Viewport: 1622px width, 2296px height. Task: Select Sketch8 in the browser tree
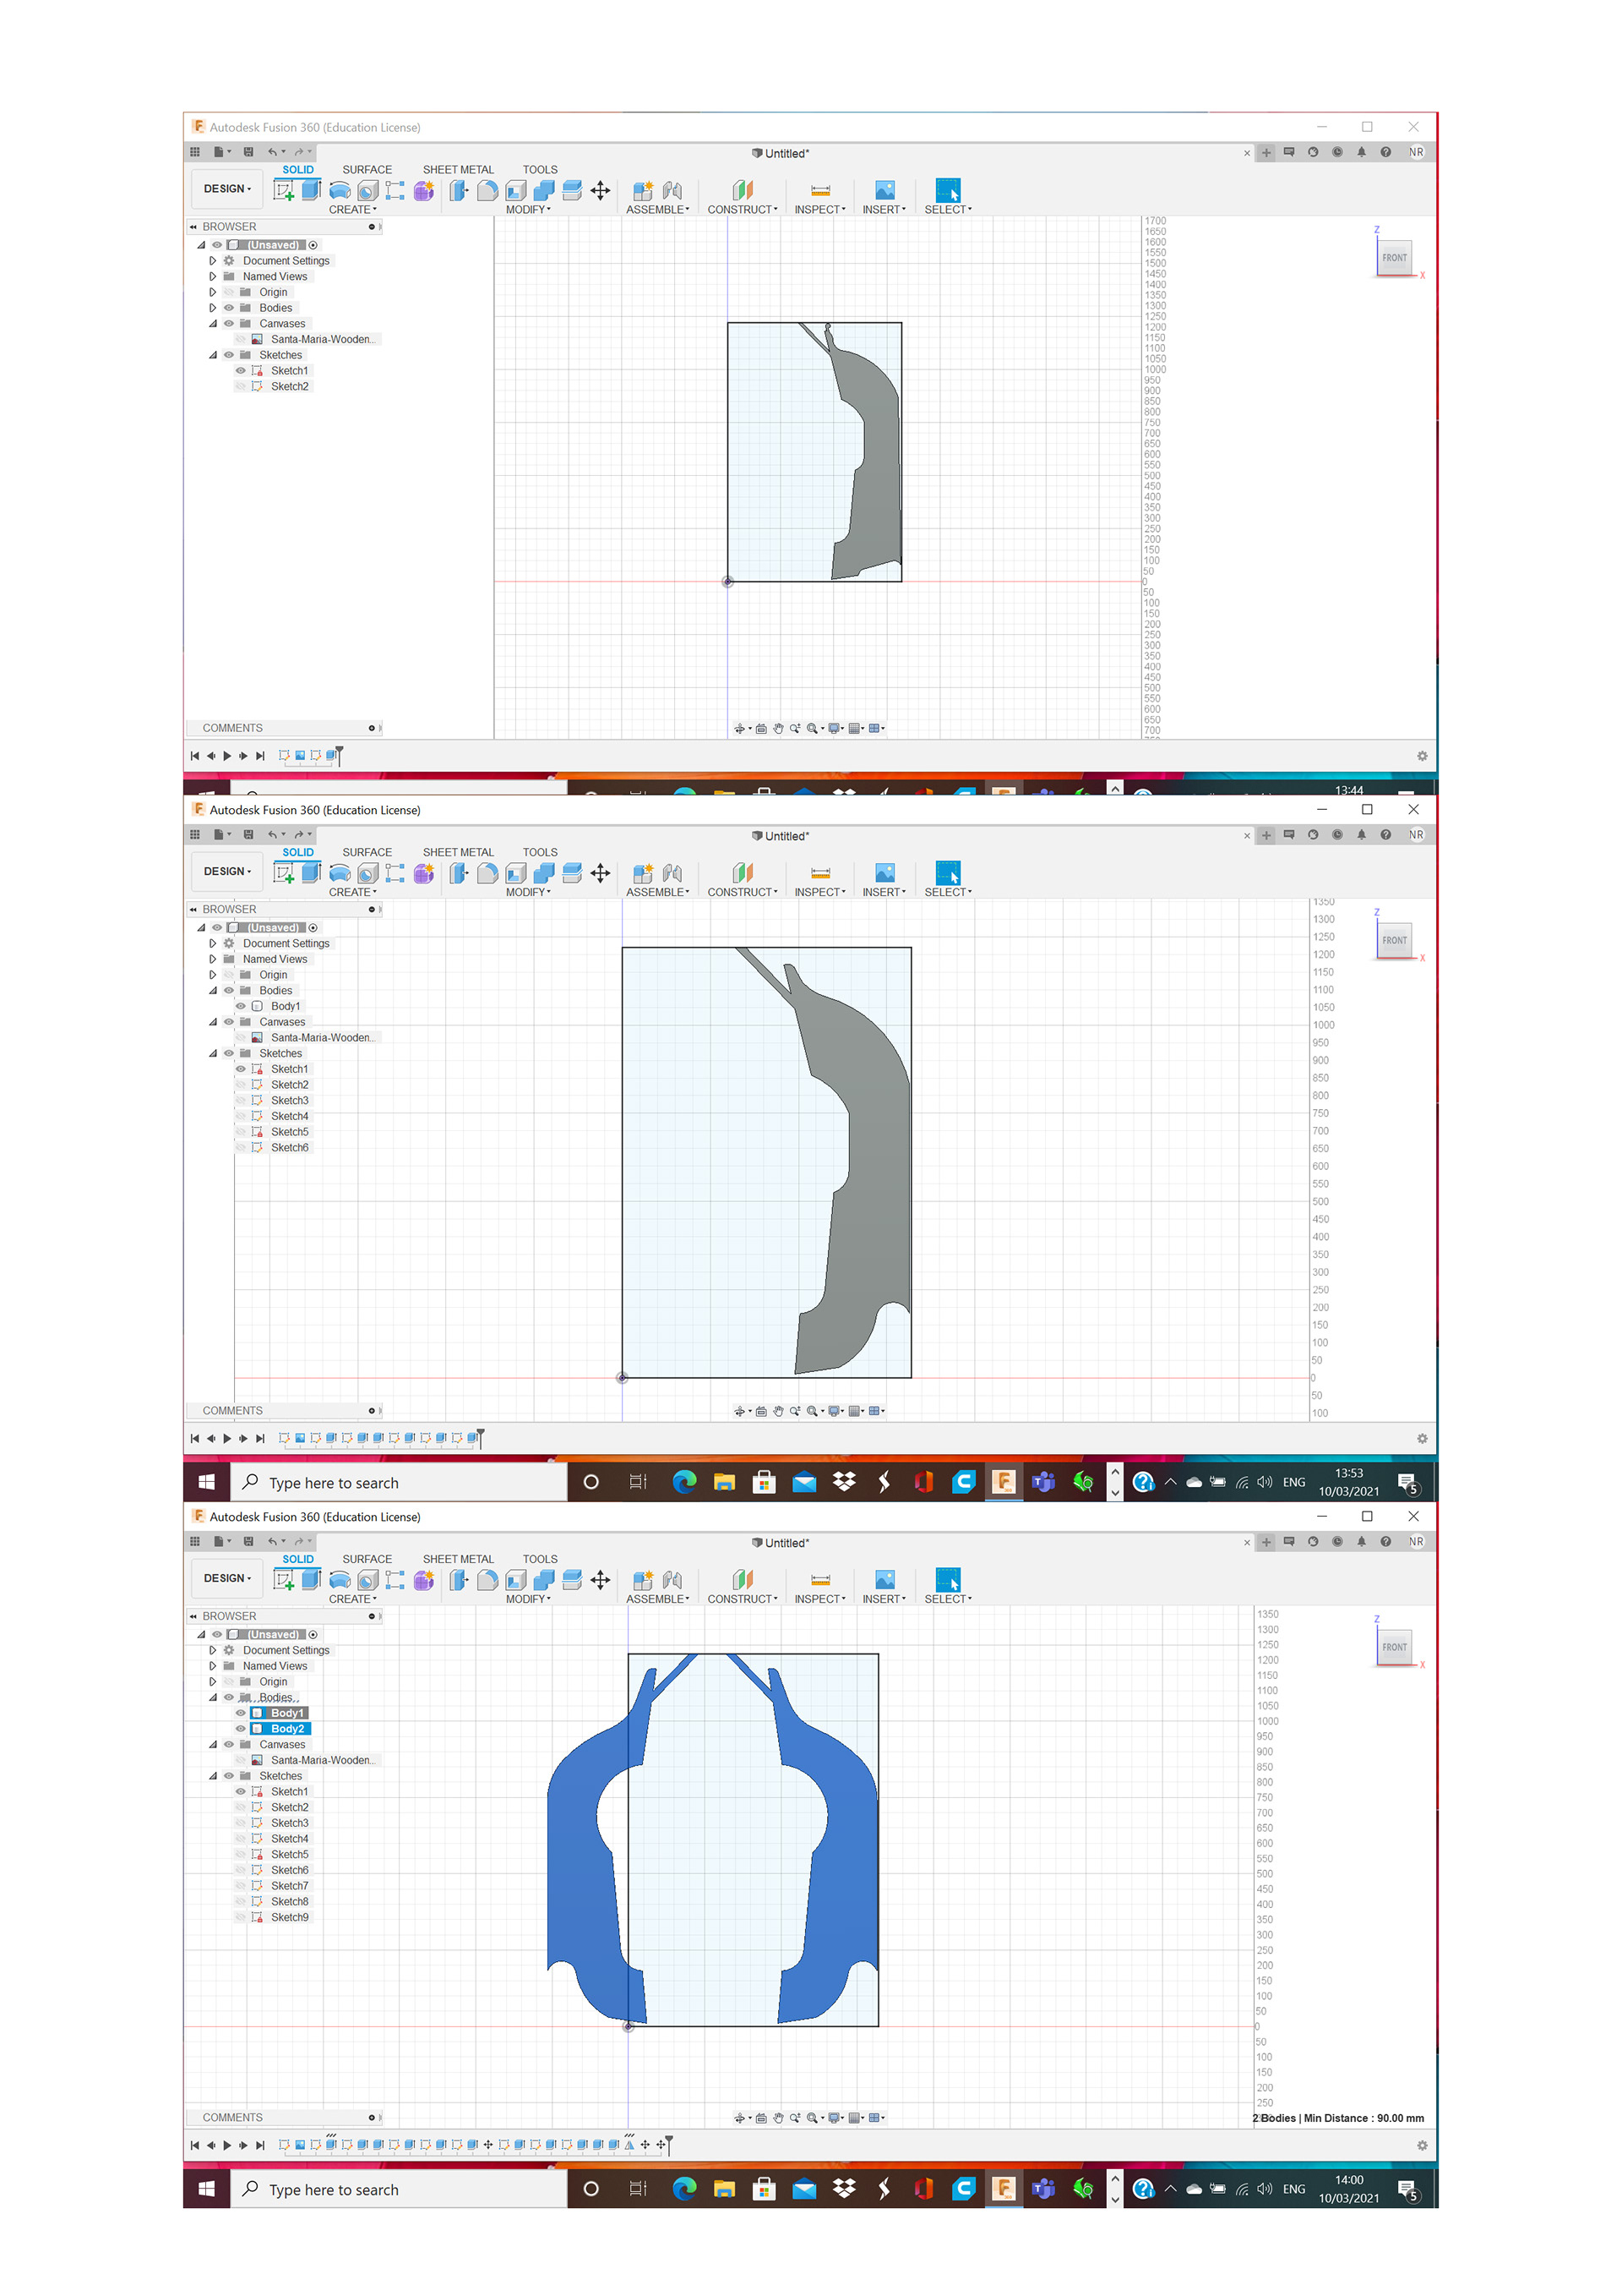[290, 1902]
